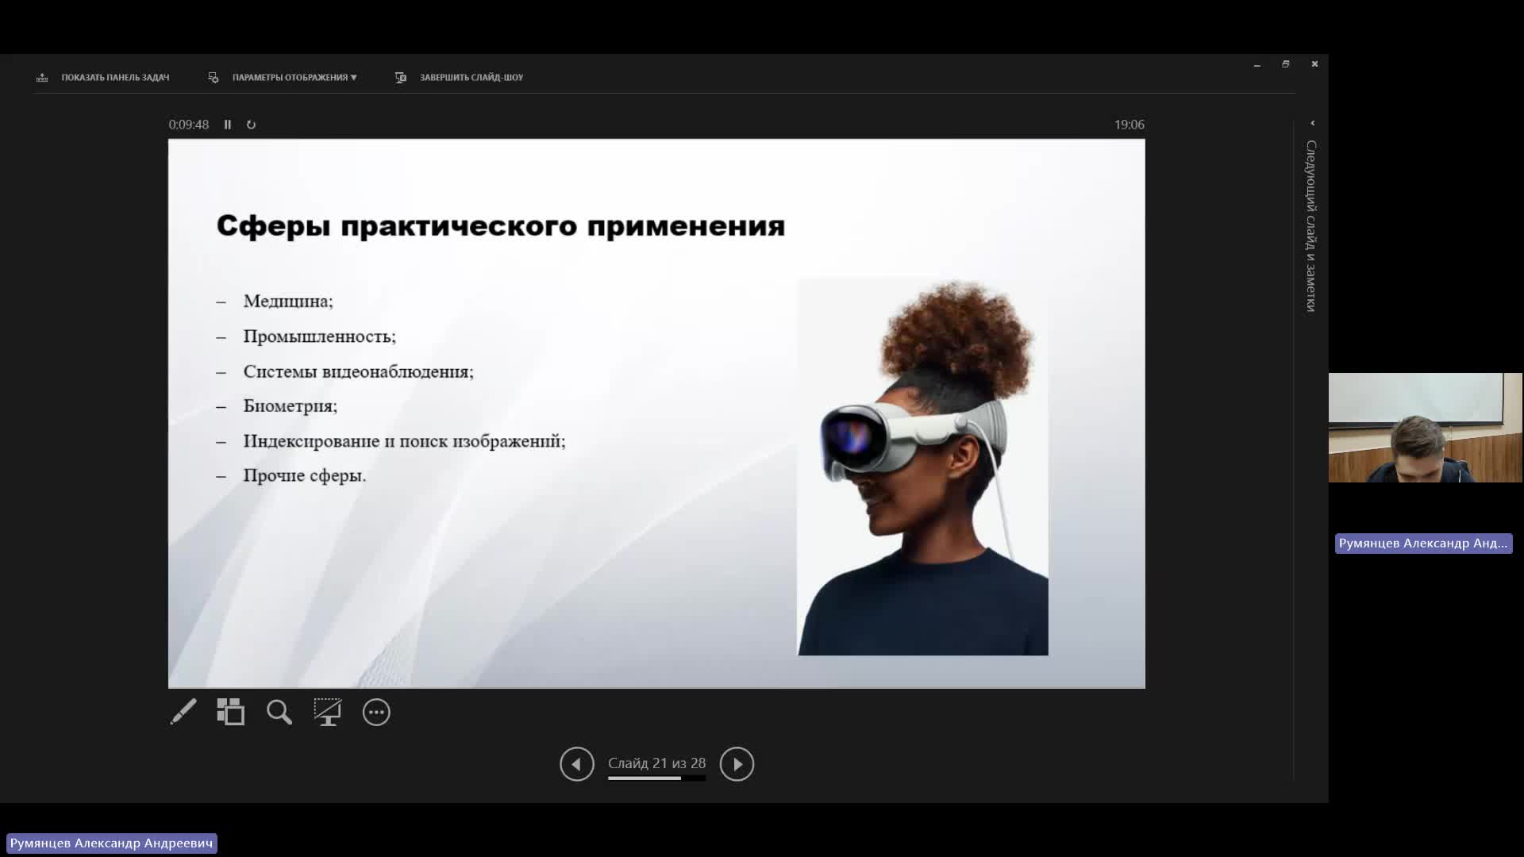The image size is (1524, 857).
Task: Click the VR headset image on slide
Action: tap(922, 467)
